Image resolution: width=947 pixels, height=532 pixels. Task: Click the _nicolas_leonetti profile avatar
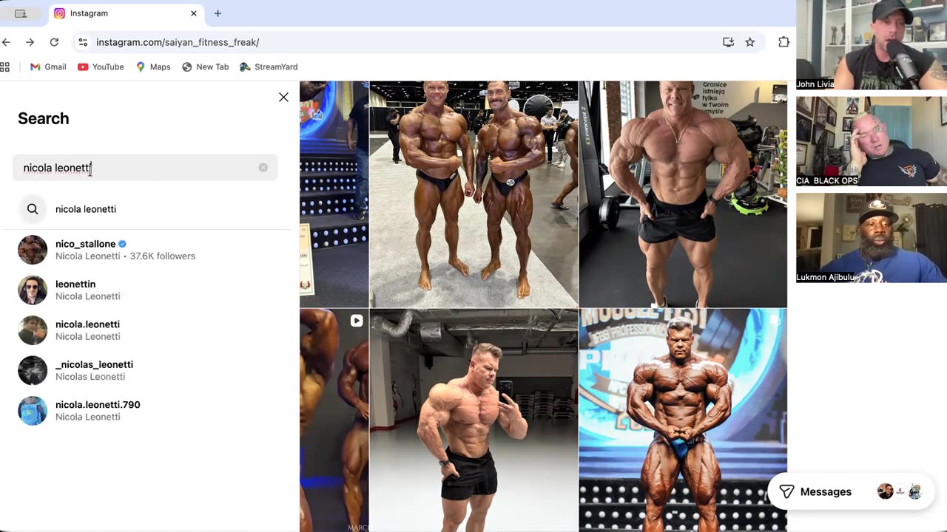pos(33,370)
